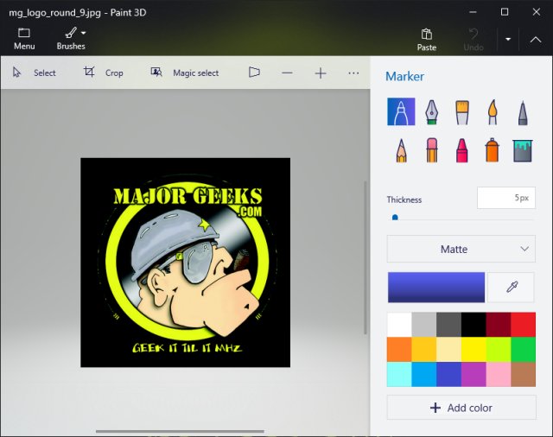Screen dimensions: 553x437
Task: Select the Pencil tool
Action: [401, 150]
